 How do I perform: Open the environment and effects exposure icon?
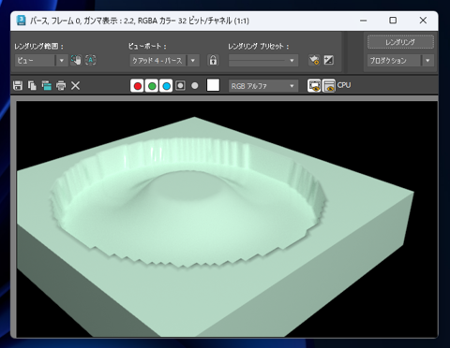(328, 60)
